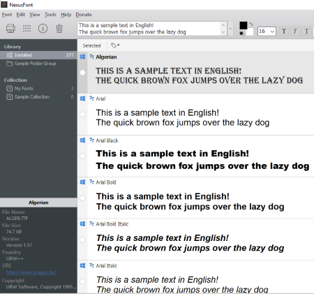Image resolution: width=314 pixels, height=294 pixels.
Task: Click the black foreground color swatch
Action: click(244, 25)
